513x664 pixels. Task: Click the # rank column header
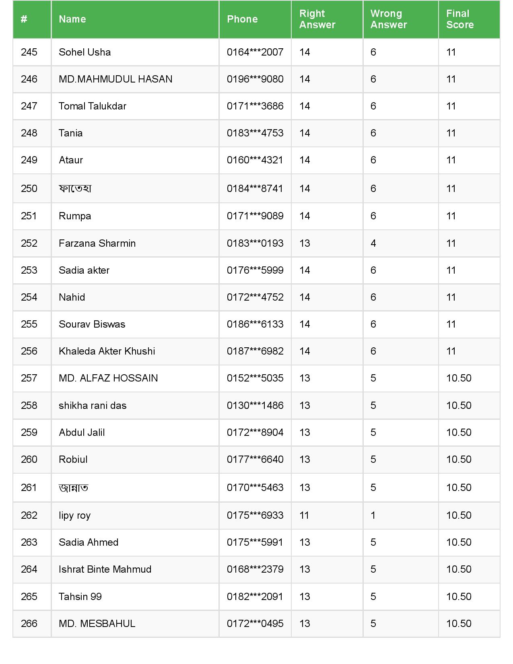[x=24, y=19]
